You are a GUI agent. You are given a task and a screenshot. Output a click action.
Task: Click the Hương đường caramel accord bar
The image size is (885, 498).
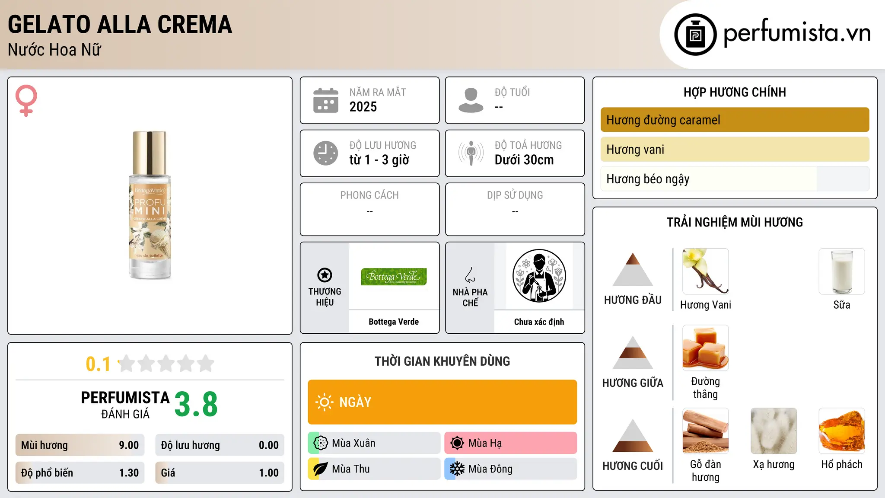[735, 120]
